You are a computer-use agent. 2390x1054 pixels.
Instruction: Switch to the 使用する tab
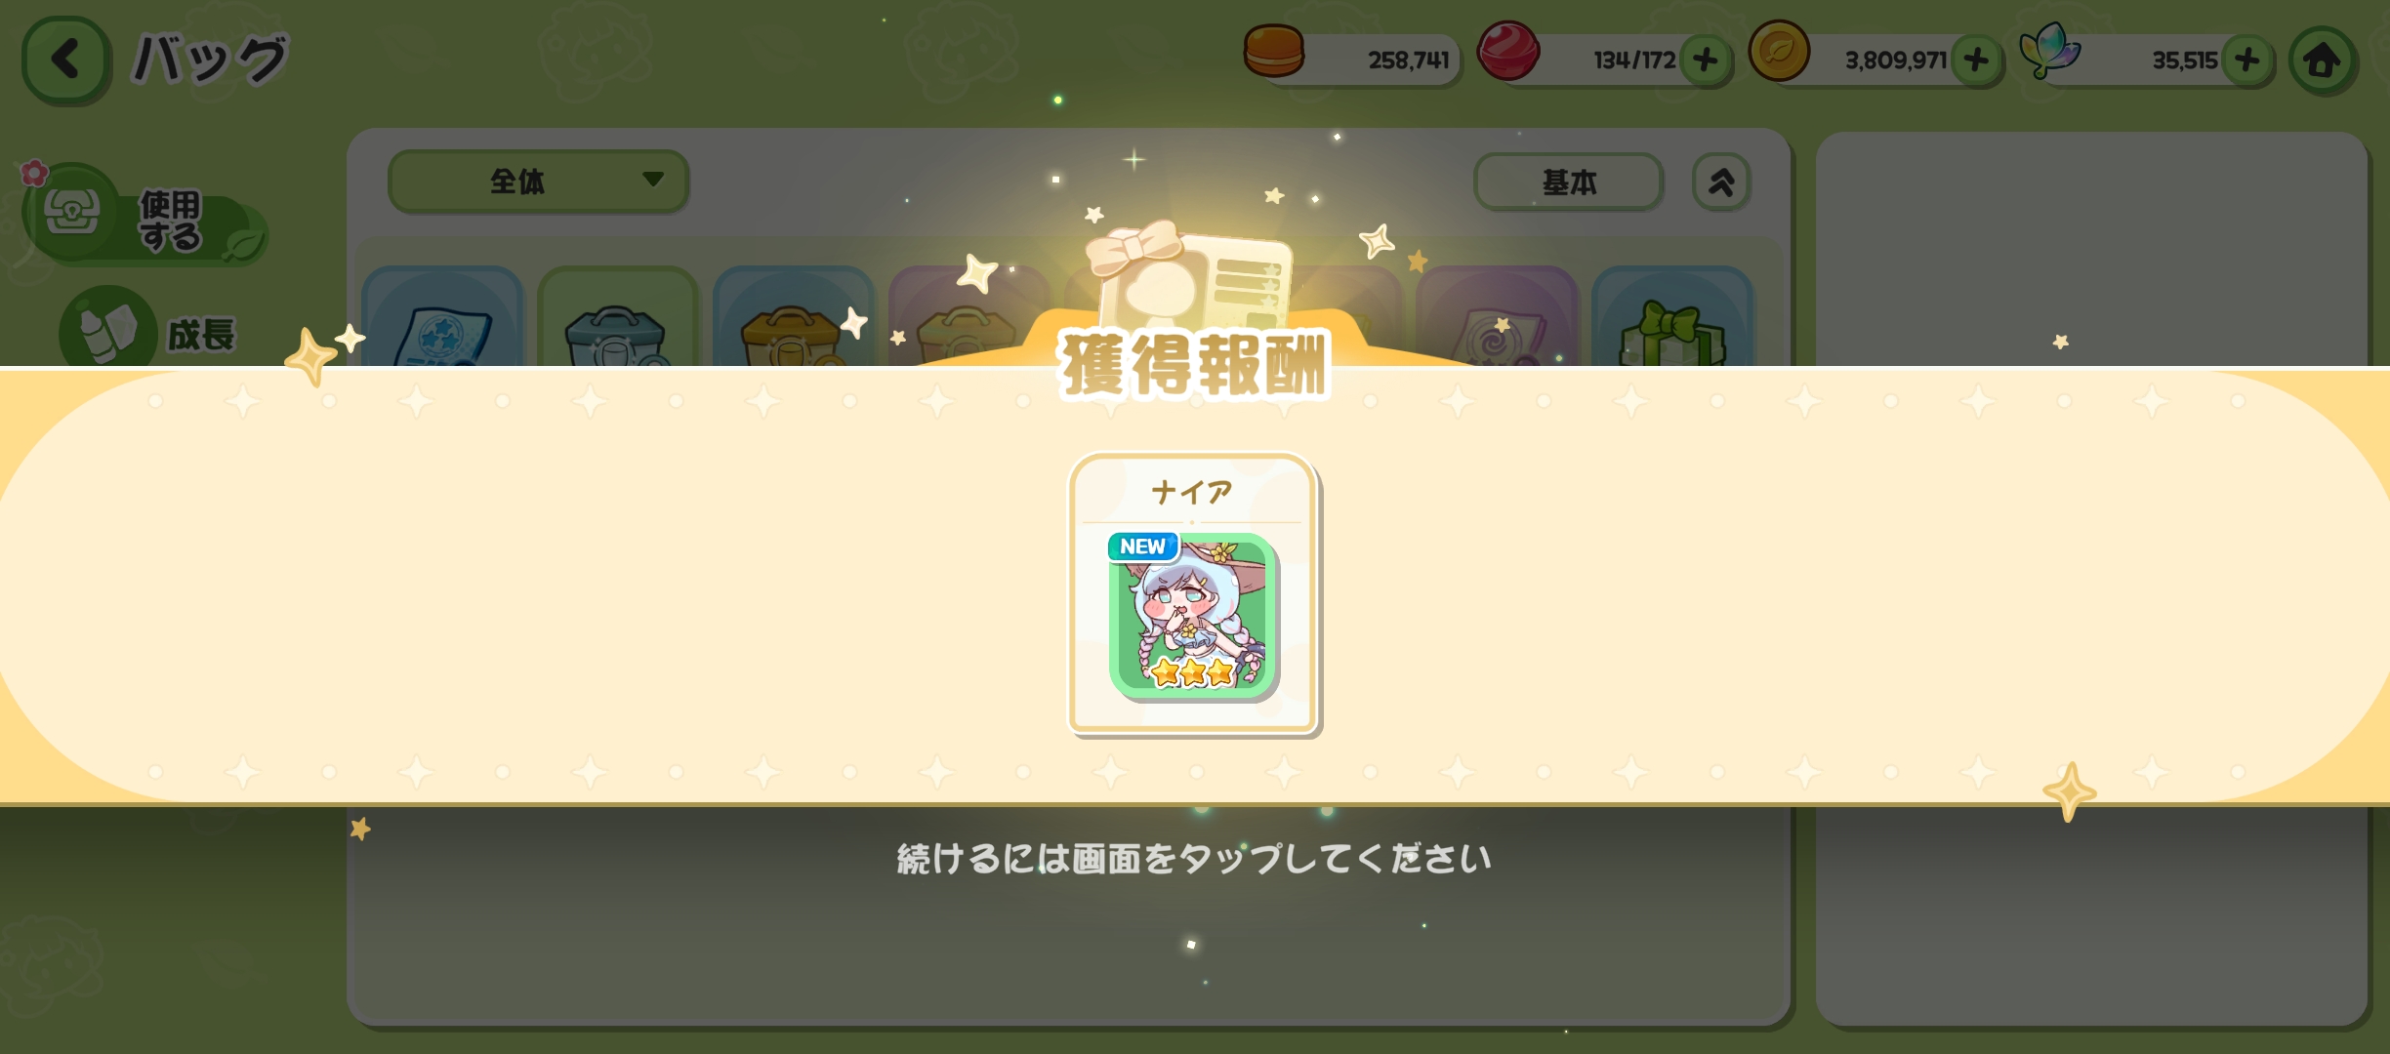(144, 217)
